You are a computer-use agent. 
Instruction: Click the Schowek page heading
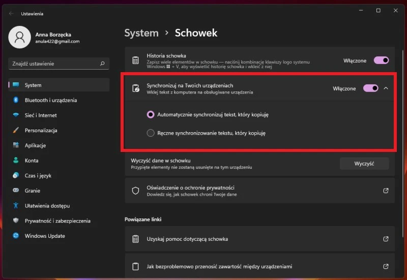click(x=196, y=33)
